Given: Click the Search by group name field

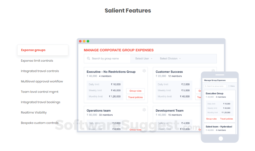Looking at the screenshot, I should coord(109,58).
